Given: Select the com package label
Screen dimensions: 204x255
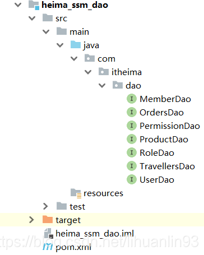Looking at the screenshot, I should pyautogui.click(x=106, y=59).
